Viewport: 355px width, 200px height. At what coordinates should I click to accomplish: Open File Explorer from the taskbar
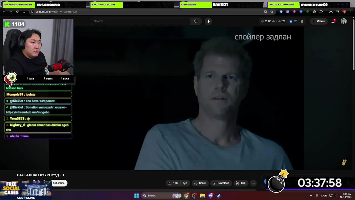coord(202,196)
